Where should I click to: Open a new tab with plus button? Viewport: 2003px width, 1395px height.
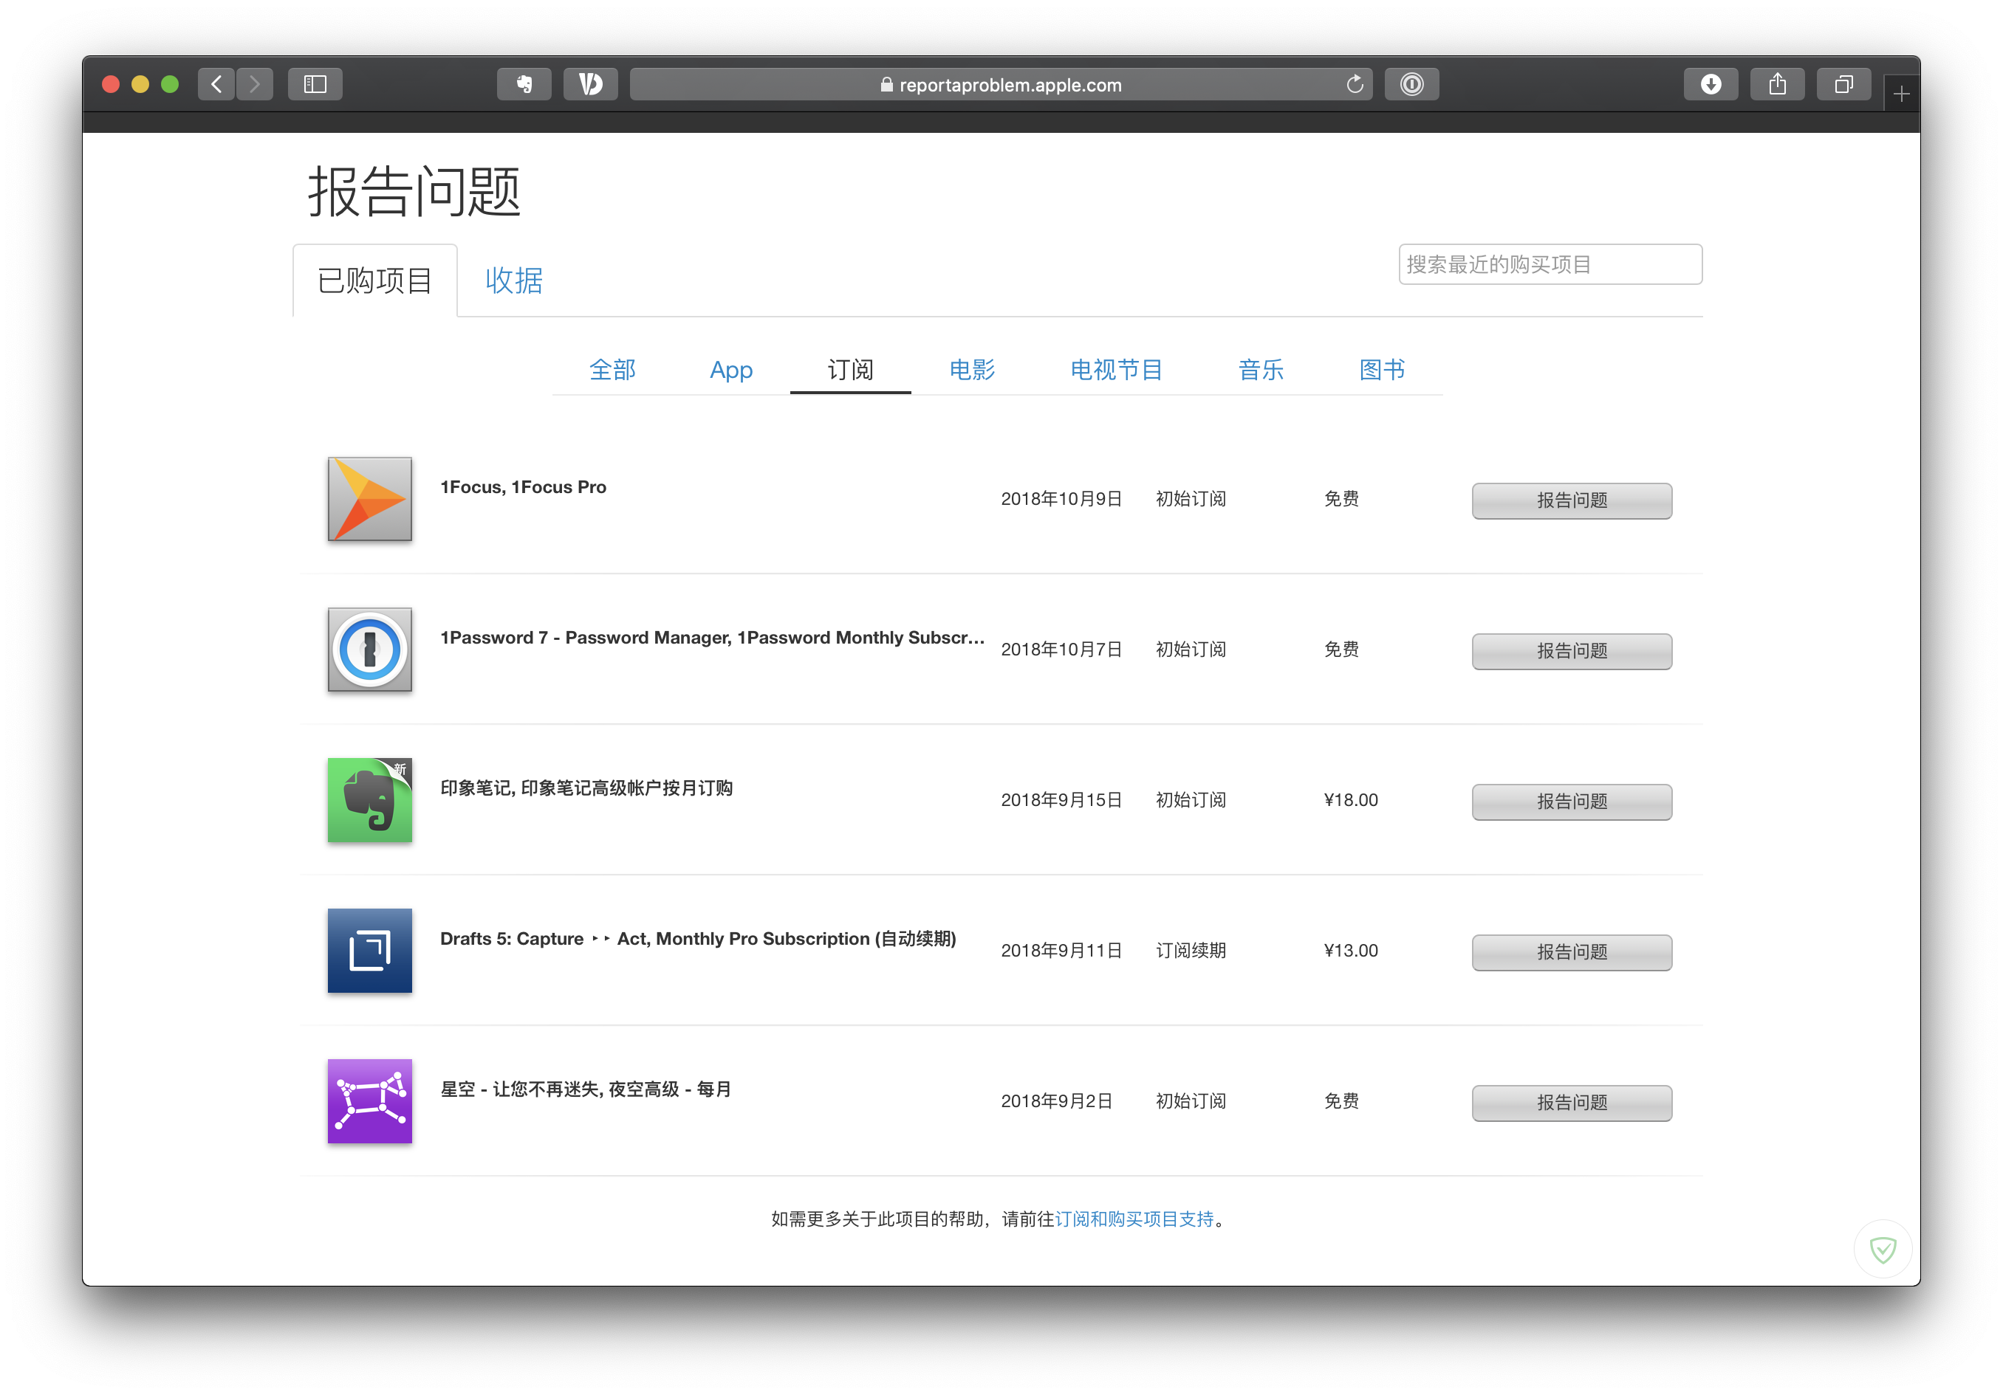(x=1901, y=94)
